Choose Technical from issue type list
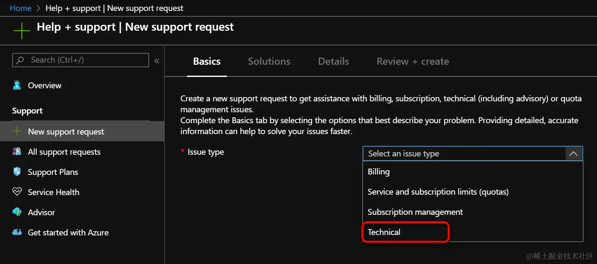 tap(473, 232)
